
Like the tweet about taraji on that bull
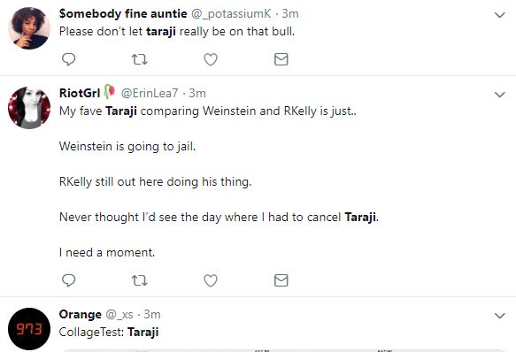point(211,59)
